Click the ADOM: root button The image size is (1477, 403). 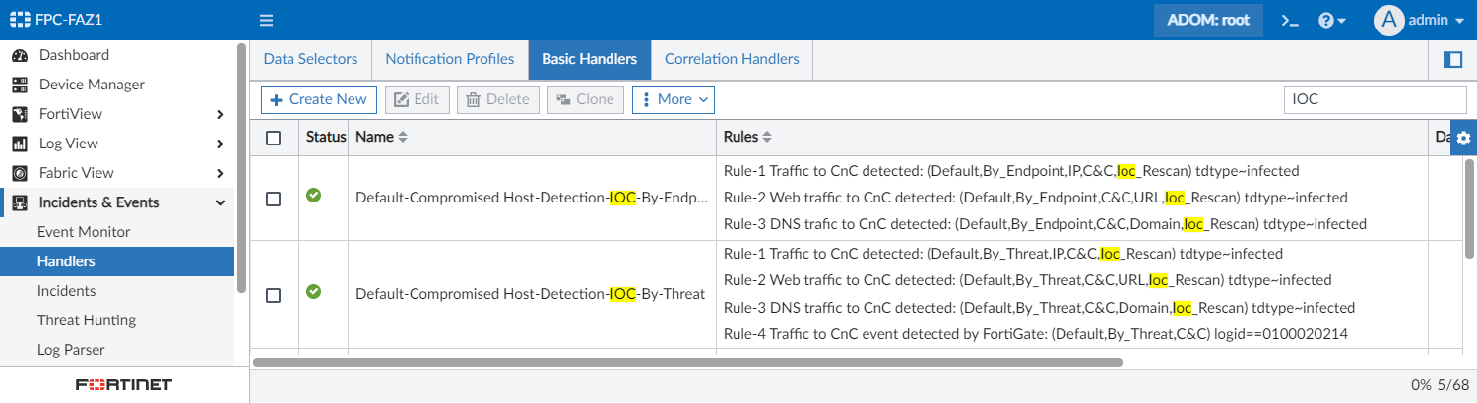[x=1207, y=20]
